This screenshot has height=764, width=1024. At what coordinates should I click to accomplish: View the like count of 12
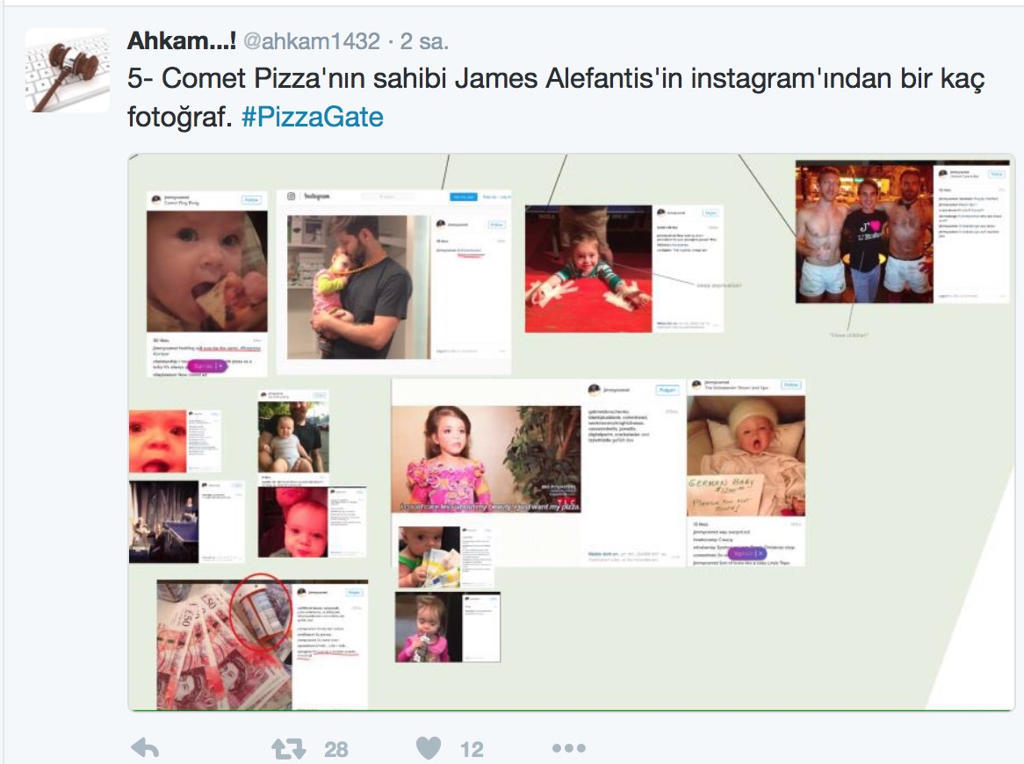(x=472, y=750)
